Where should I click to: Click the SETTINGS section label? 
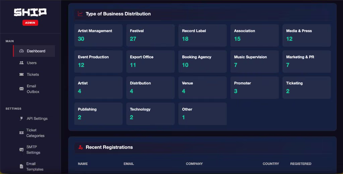(13, 109)
